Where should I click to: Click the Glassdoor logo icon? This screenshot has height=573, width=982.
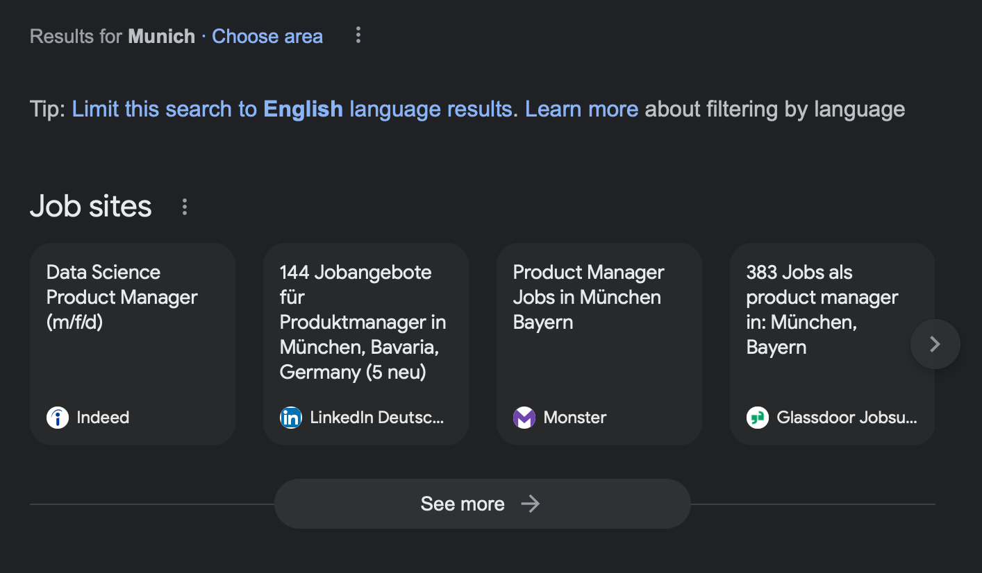(758, 418)
